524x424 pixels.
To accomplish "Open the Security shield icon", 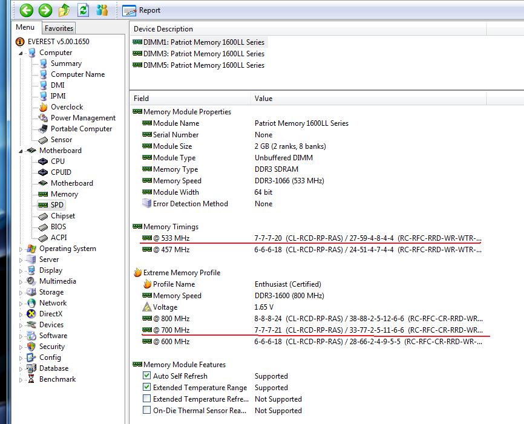I will [x=31, y=347].
